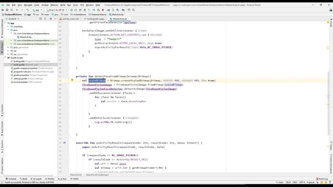Open the TODO tool window
The width and height of the screenshot is (333, 187).
click(74, 179)
